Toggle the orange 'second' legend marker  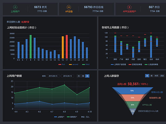pos(70,65)
